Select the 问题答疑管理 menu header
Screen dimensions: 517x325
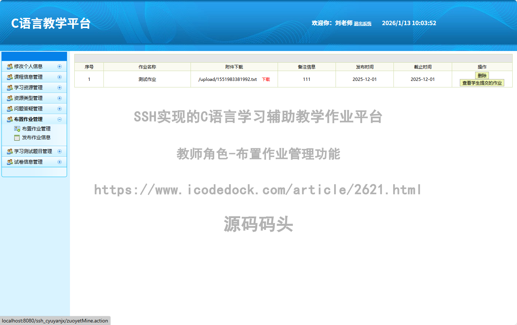pos(28,109)
